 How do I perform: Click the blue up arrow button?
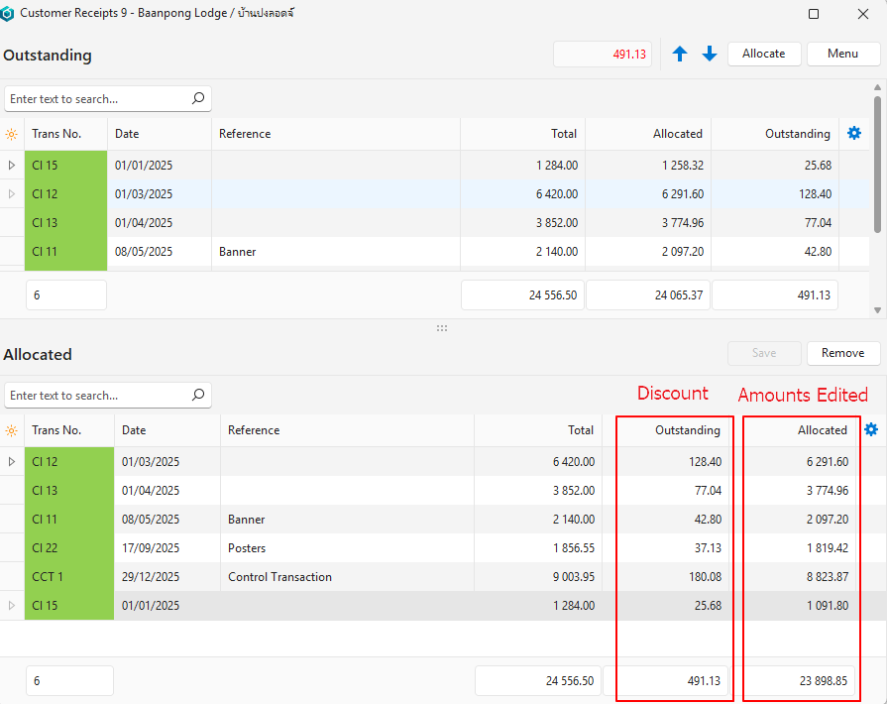pyautogui.click(x=680, y=55)
